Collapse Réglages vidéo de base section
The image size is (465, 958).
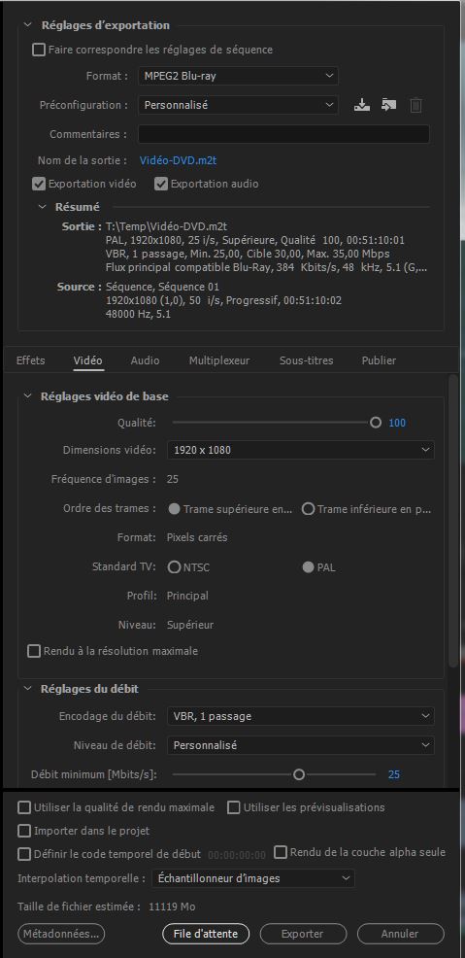(x=27, y=395)
